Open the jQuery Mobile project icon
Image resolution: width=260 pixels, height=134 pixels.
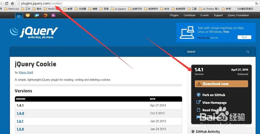(36, 15)
